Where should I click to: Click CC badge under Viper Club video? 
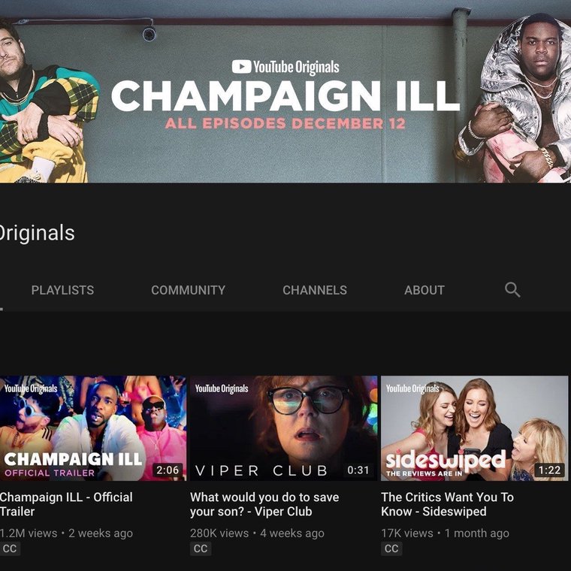pos(201,548)
